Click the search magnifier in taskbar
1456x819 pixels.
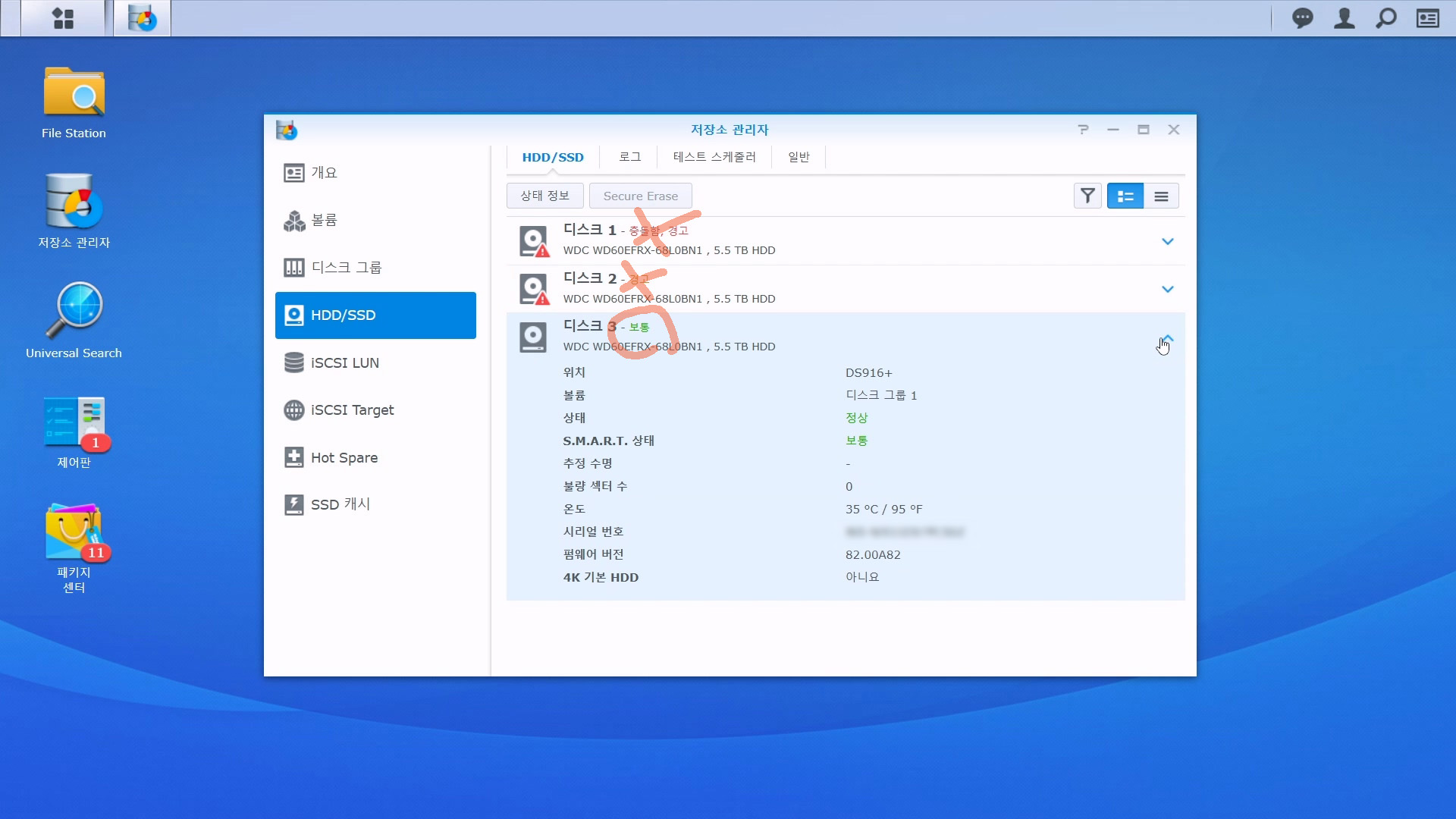(1385, 18)
